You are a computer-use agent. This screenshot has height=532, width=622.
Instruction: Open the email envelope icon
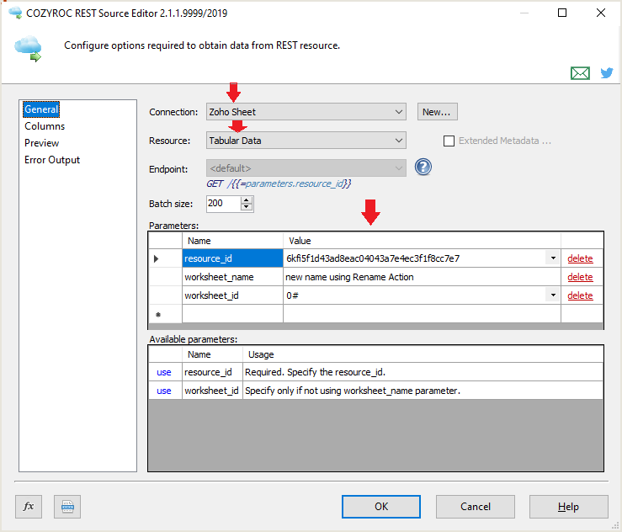(580, 73)
